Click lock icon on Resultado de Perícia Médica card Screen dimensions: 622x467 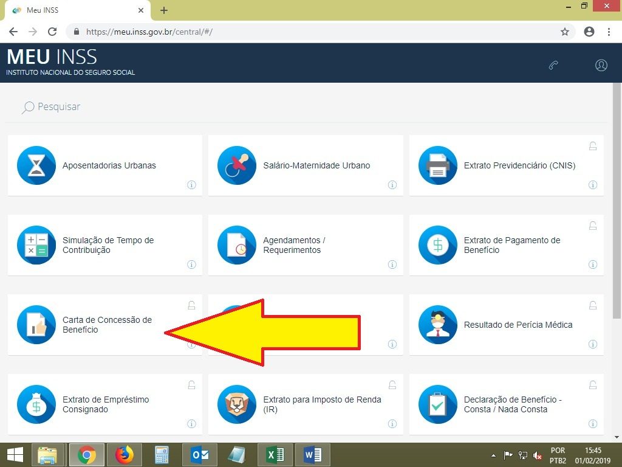pos(593,305)
